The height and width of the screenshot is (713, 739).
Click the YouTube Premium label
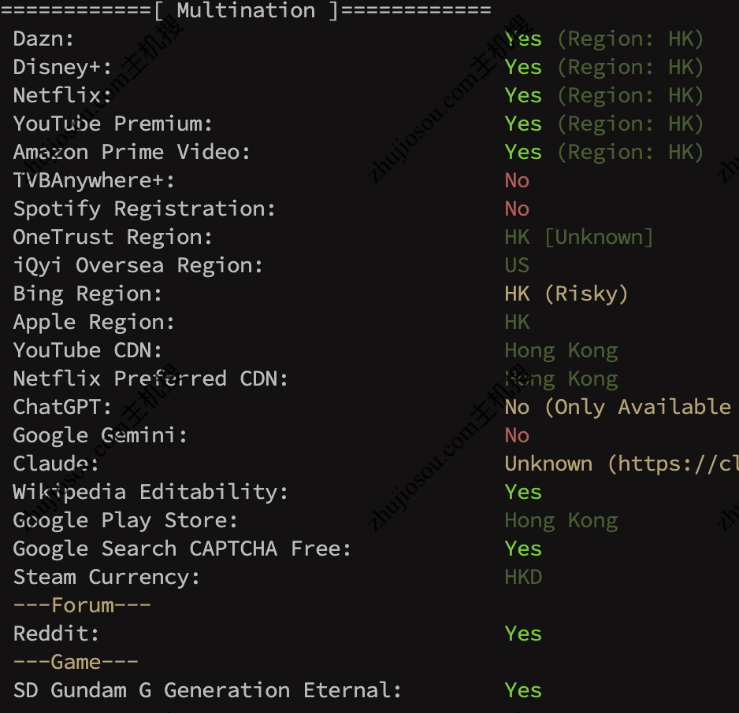point(113,124)
